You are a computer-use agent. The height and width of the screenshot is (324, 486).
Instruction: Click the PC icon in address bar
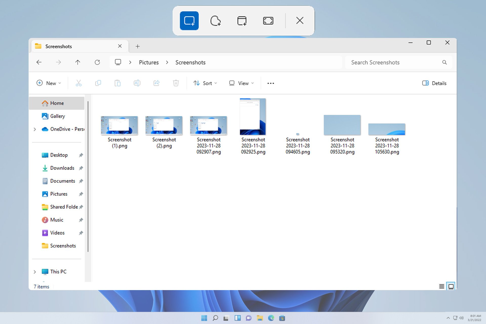click(x=118, y=62)
